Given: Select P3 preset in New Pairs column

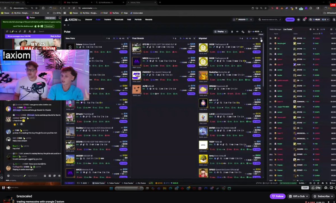Looking at the screenshot, I should [x=123, y=39].
